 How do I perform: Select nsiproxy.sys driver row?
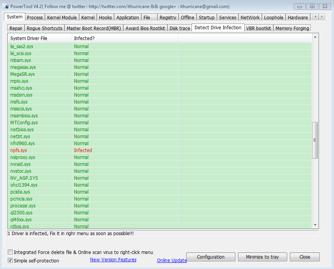click(160, 157)
